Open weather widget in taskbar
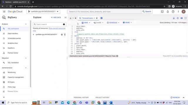This screenshot has height=105, width=188. [137, 103]
